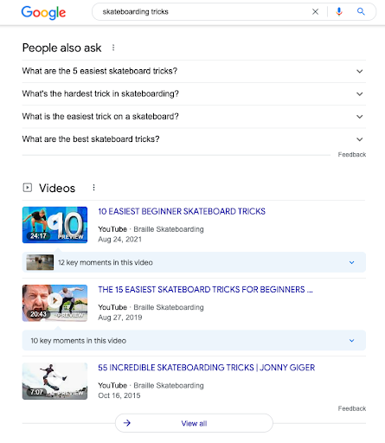Expand "What is the easiest trick on a skateboard?"
Image resolution: width=385 pixels, height=443 pixels.
[x=194, y=117]
